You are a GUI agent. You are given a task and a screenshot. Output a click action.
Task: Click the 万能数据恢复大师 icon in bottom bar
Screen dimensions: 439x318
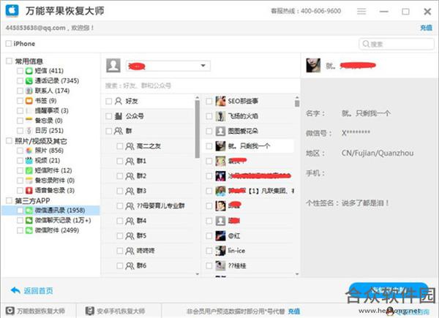coord(10,311)
